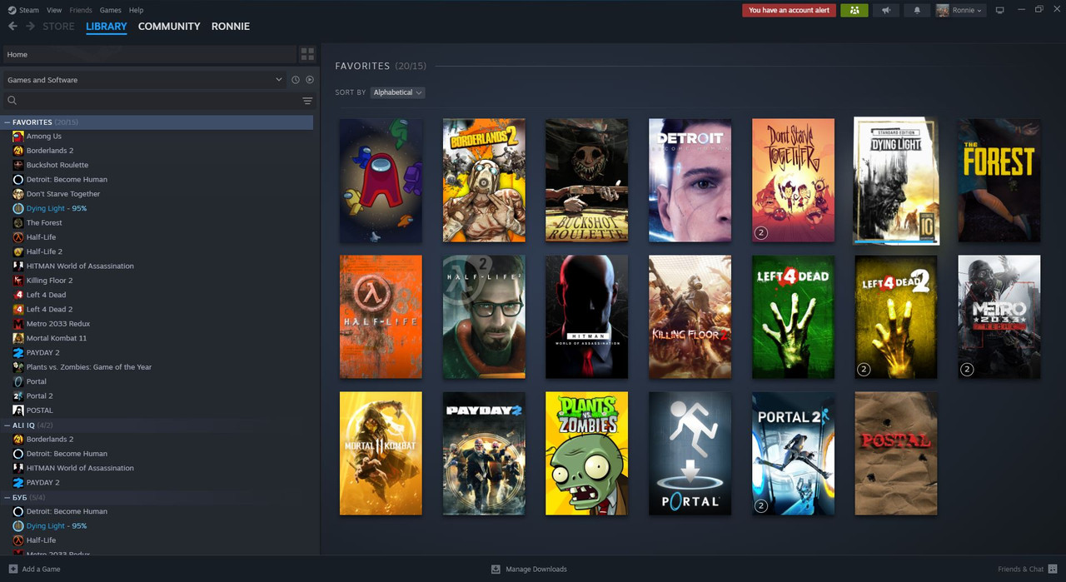Switch to Big Picture mode monitor icon
1066x582 pixels.
click(1000, 10)
